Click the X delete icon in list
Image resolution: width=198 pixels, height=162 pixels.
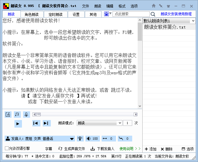pyautogui.click(x=162, y=149)
